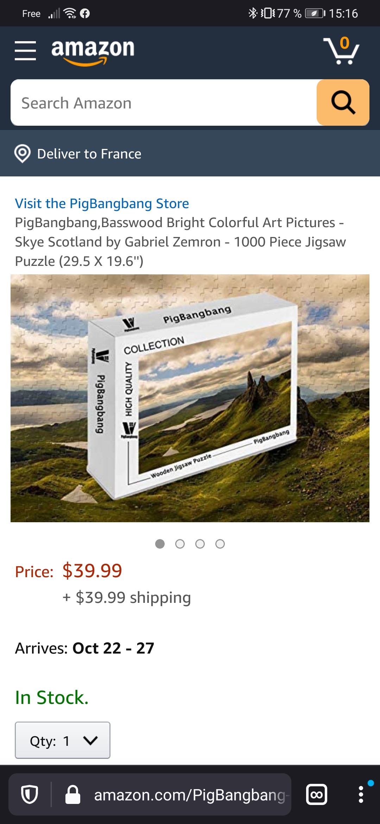This screenshot has width=380, height=824.
Task: Open the Amazon hamburger menu
Action: (25, 50)
